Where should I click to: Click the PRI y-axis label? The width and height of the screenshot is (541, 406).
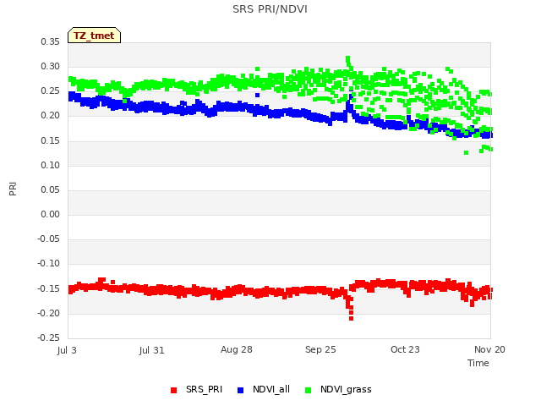[13, 189]
